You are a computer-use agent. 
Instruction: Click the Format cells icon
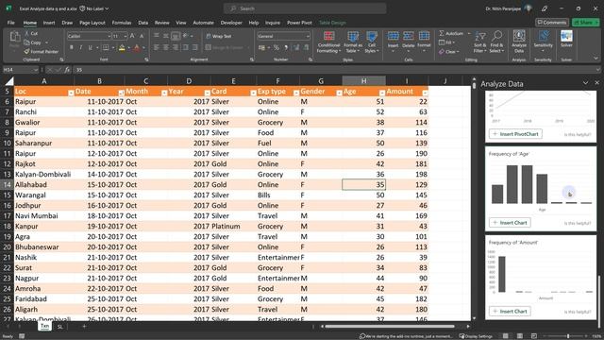pyautogui.click(x=424, y=37)
